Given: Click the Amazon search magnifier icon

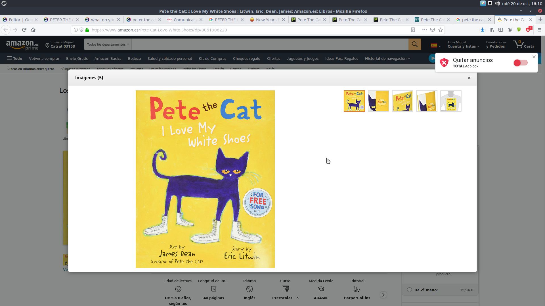Looking at the screenshot, I should pyautogui.click(x=415, y=44).
